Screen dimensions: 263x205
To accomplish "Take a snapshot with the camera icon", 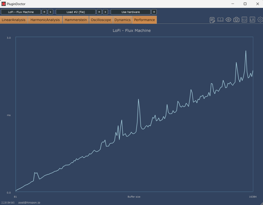I will click(x=236, y=20).
